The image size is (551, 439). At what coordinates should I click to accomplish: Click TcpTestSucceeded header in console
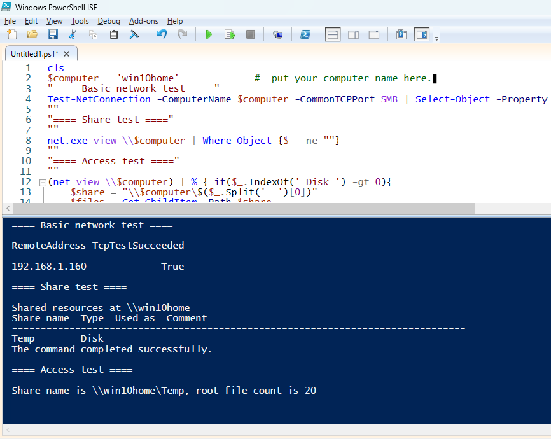click(138, 246)
